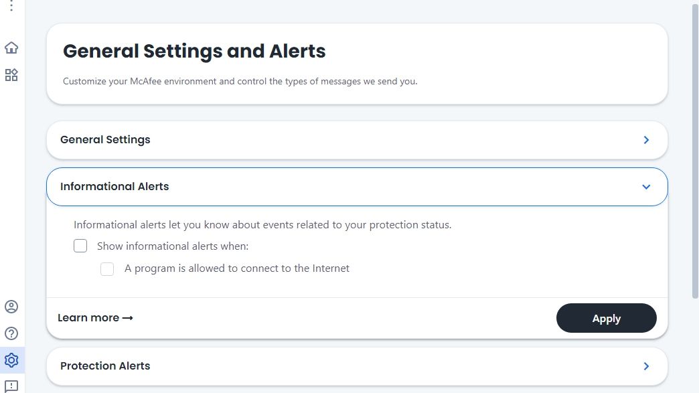This screenshot has width=699, height=393.
Task: Open the three-dot menu in sidebar
Action: [x=11, y=6]
